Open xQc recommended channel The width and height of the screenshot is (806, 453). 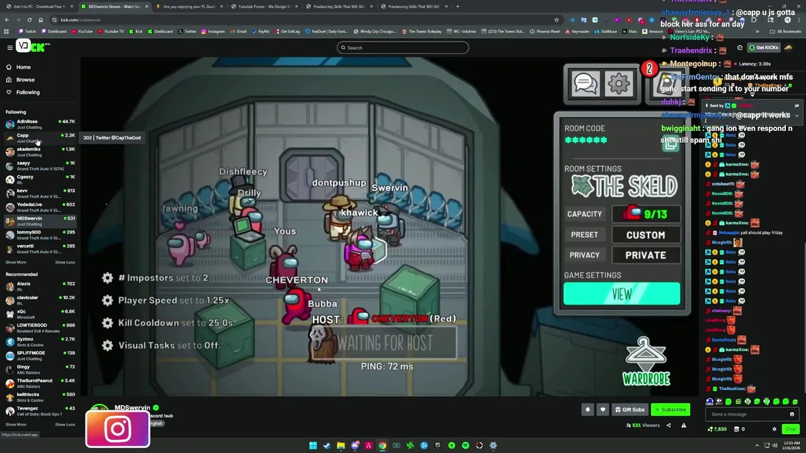point(40,314)
